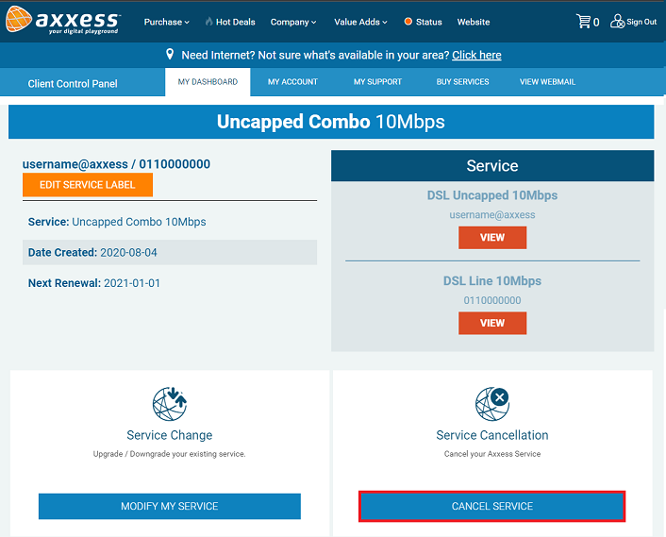The width and height of the screenshot is (666, 537).
Task: View the DSL Uncapped 10Mbps service
Action: click(x=492, y=238)
